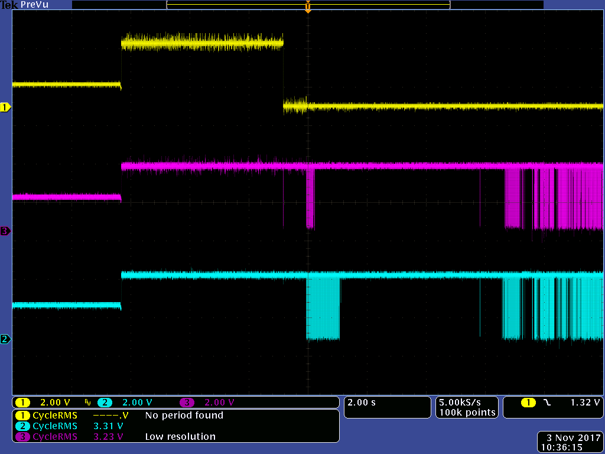Click the cyan channel 2 ground marker

tap(5, 339)
